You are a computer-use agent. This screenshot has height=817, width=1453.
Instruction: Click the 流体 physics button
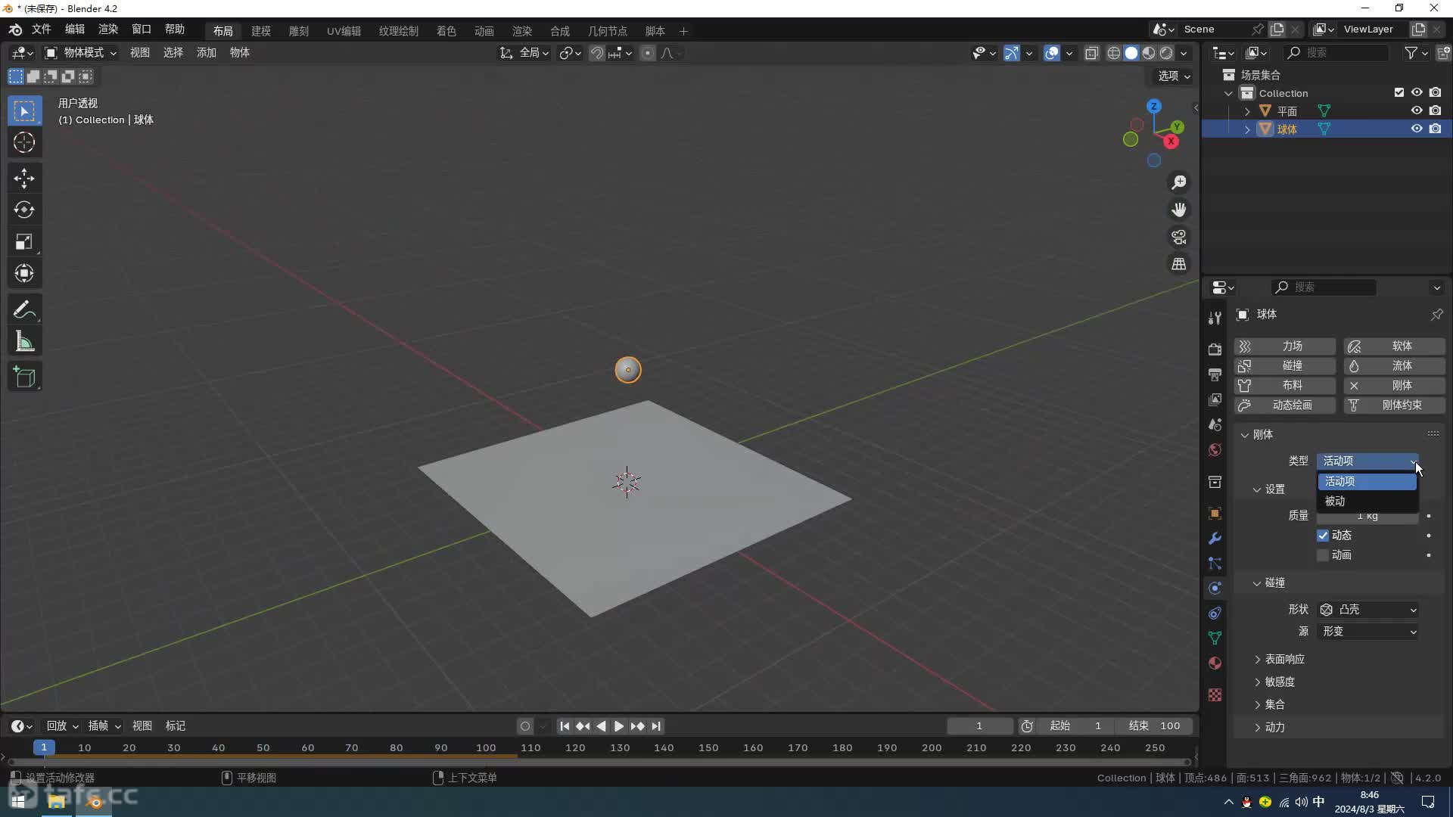click(x=1394, y=366)
